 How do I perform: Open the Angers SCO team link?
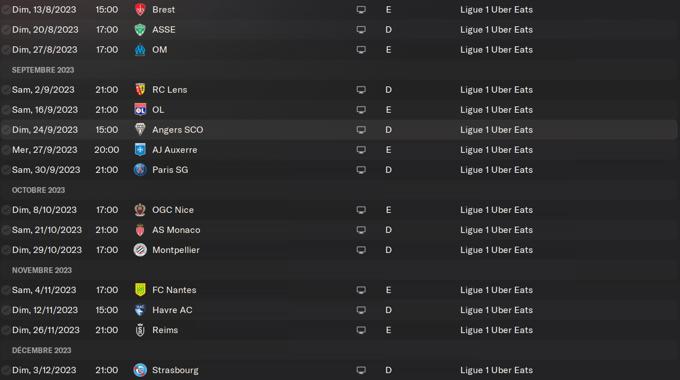pyautogui.click(x=177, y=130)
